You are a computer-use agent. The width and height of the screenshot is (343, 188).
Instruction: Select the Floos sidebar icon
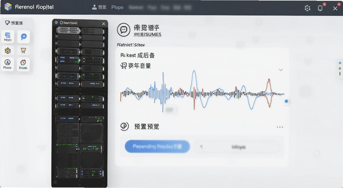[7, 64]
